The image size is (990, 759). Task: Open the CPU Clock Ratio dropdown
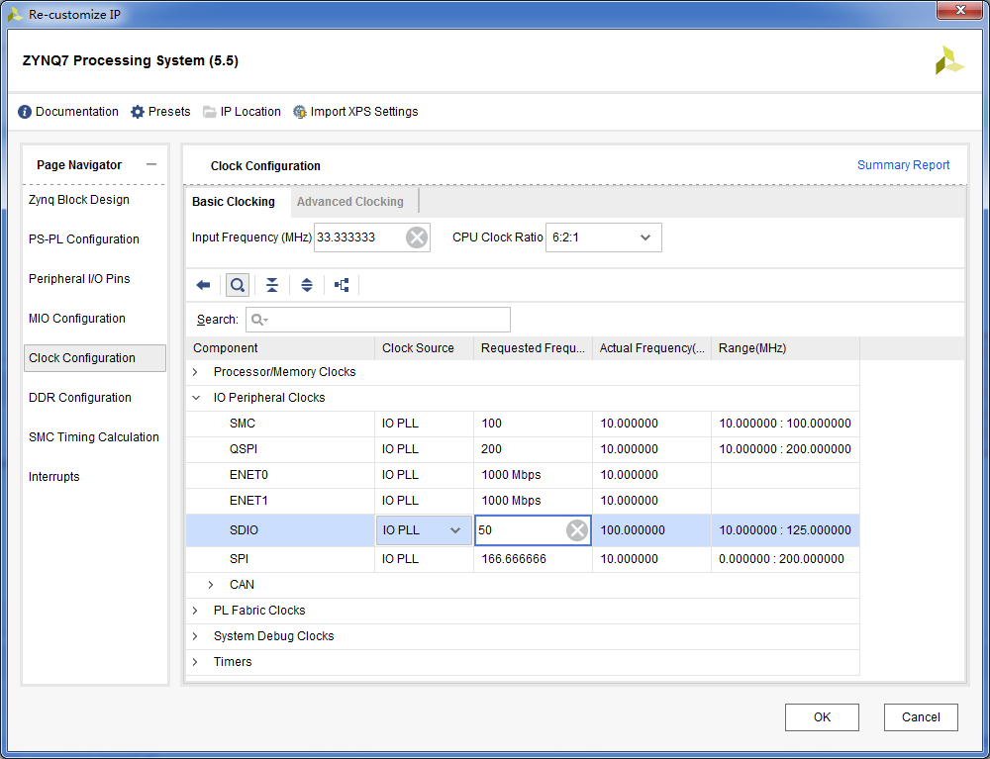pos(604,237)
